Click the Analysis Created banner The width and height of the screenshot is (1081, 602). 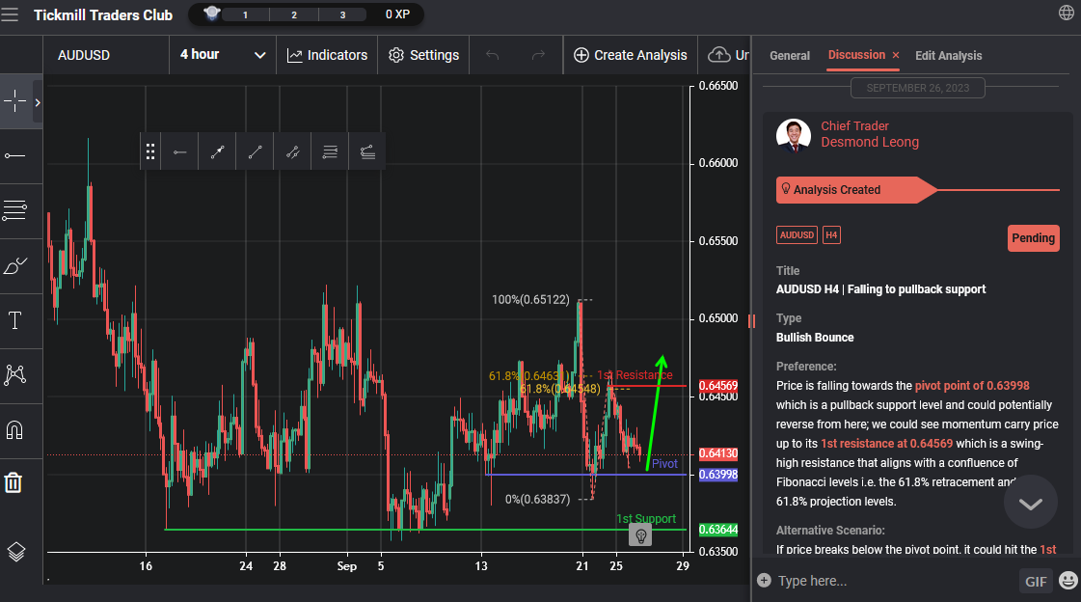[856, 190]
